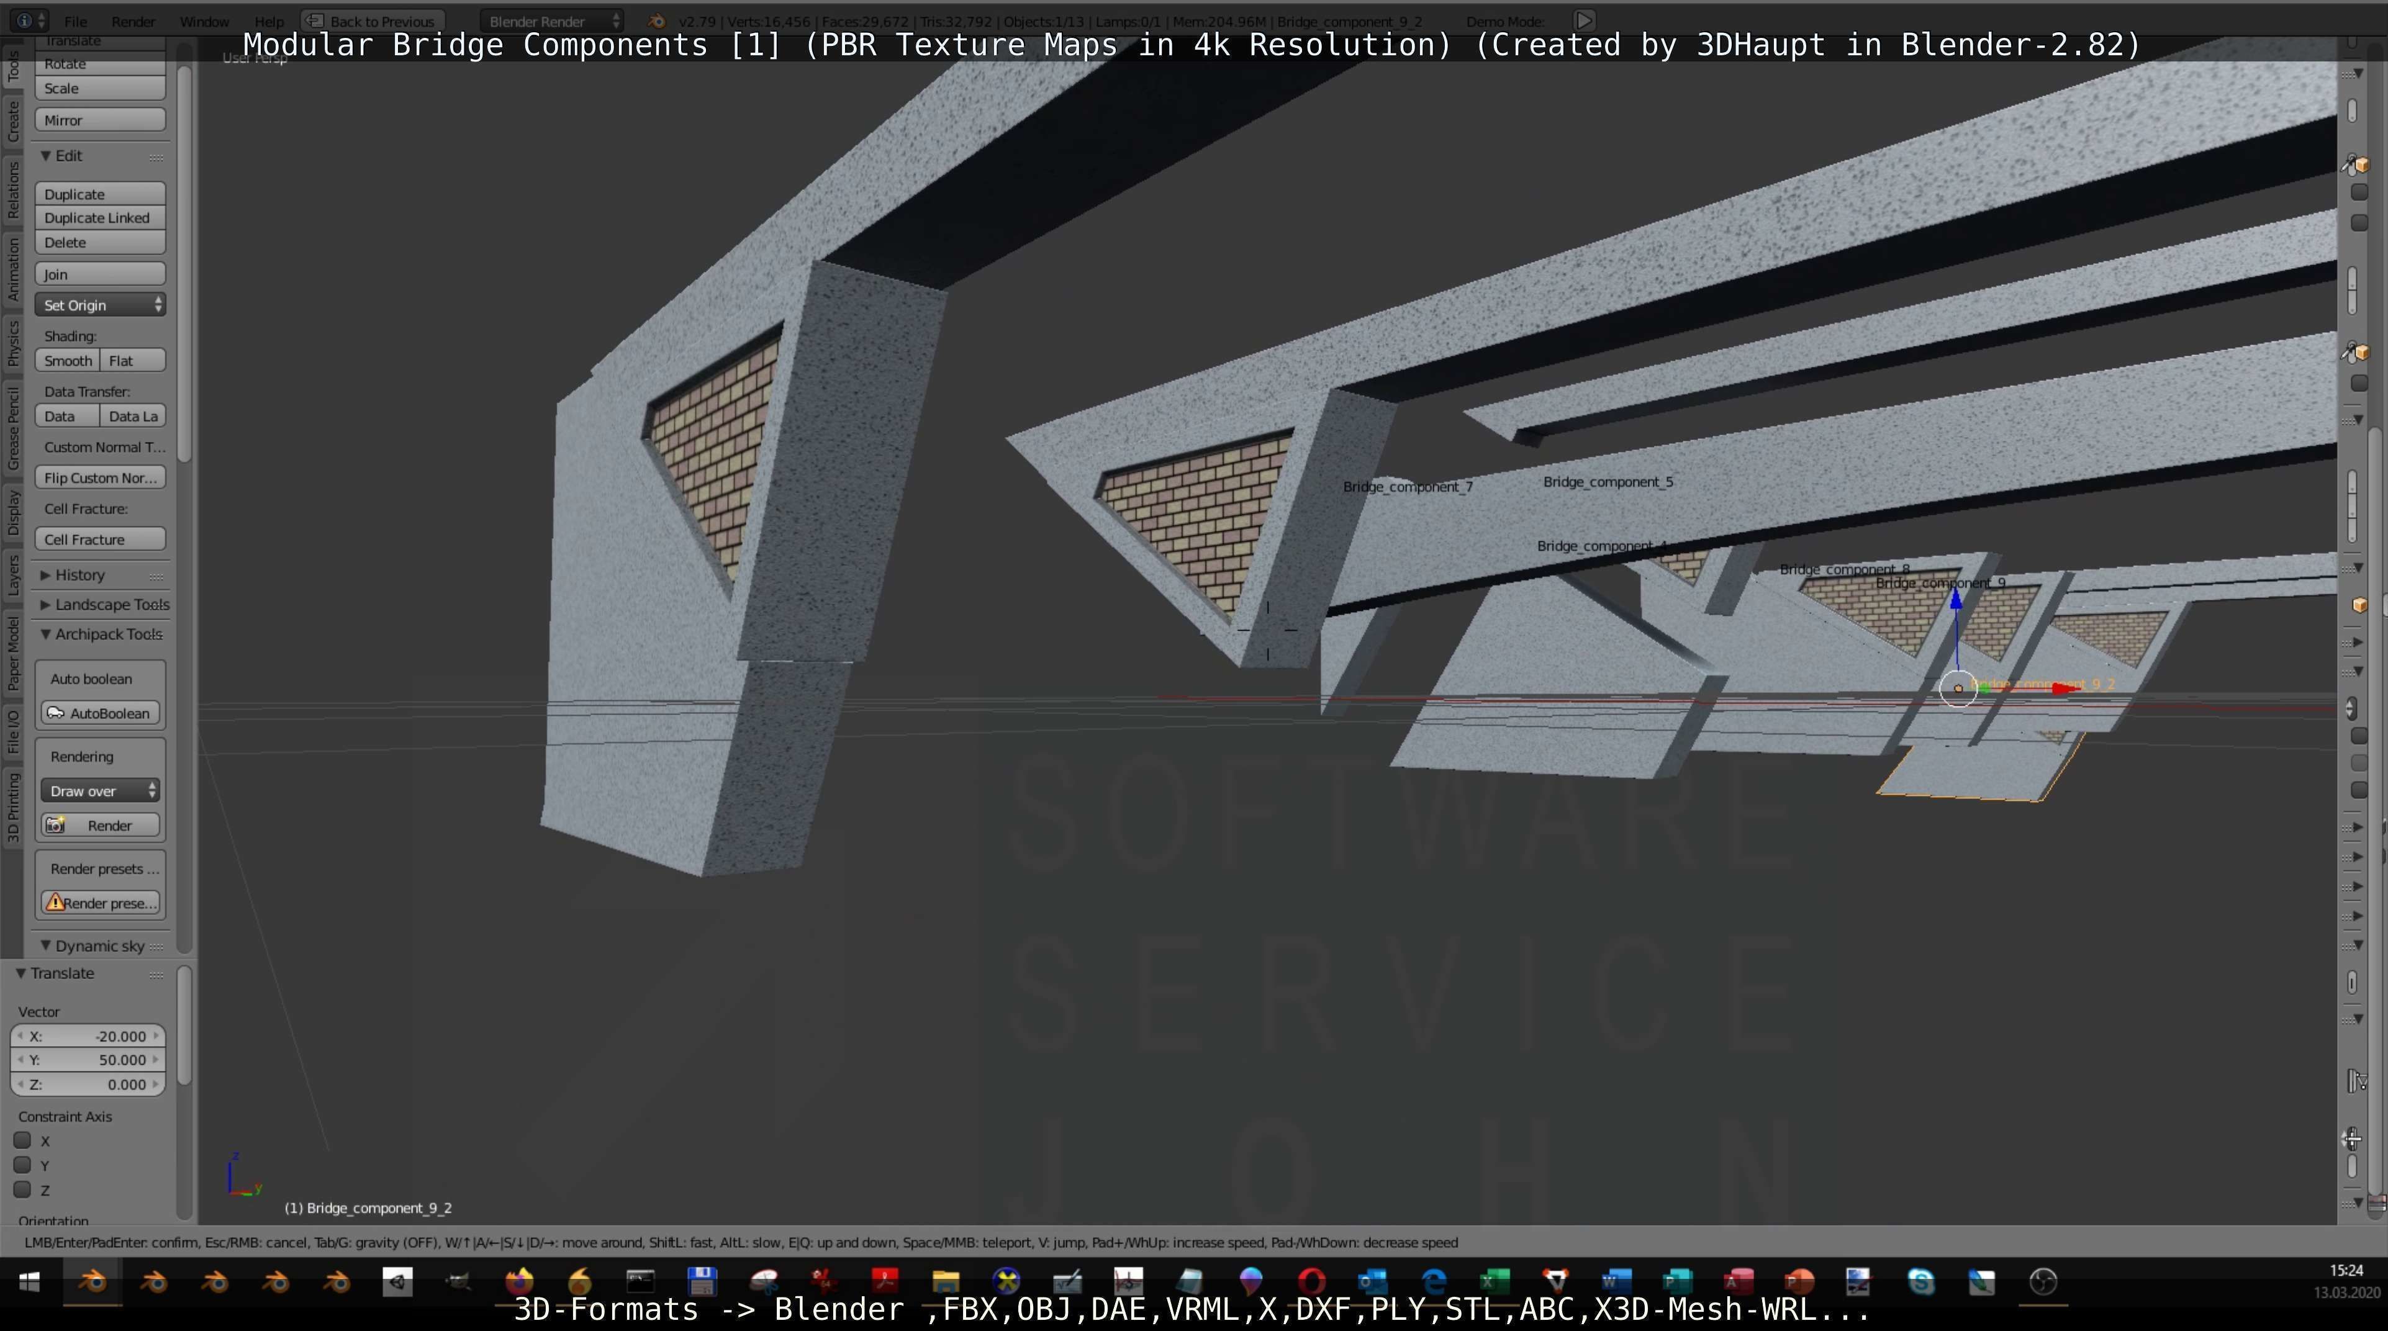Click the Z vector value field 0.000
This screenshot has width=2388, height=1331.
[x=88, y=1083]
